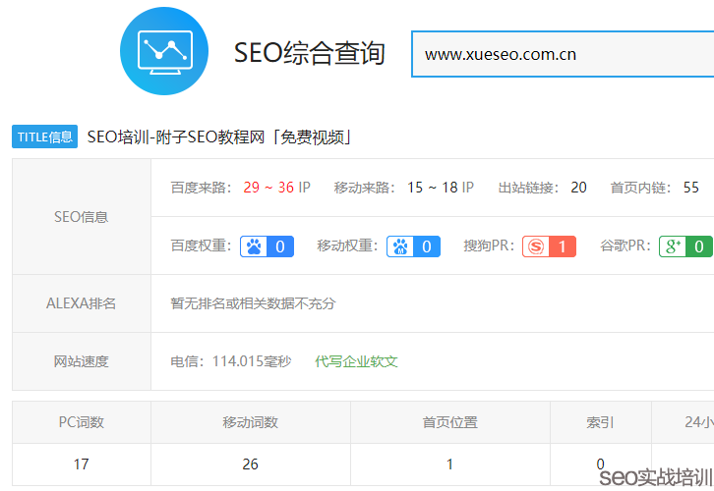Click the SEO monitor chart logo icon
The width and height of the screenshot is (714, 491).
[164, 51]
